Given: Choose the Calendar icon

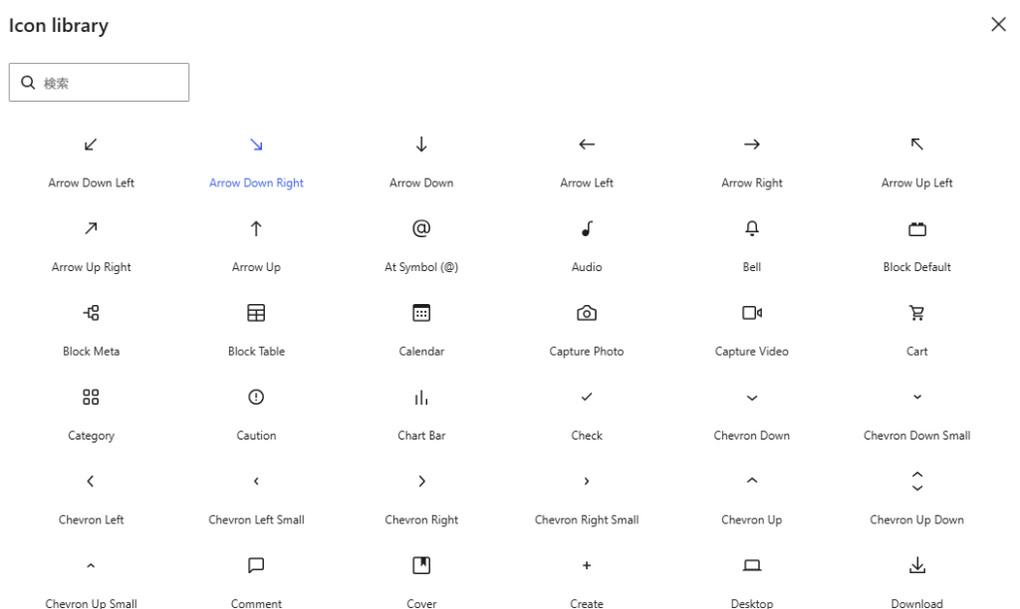Looking at the screenshot, I should (421, 313).
